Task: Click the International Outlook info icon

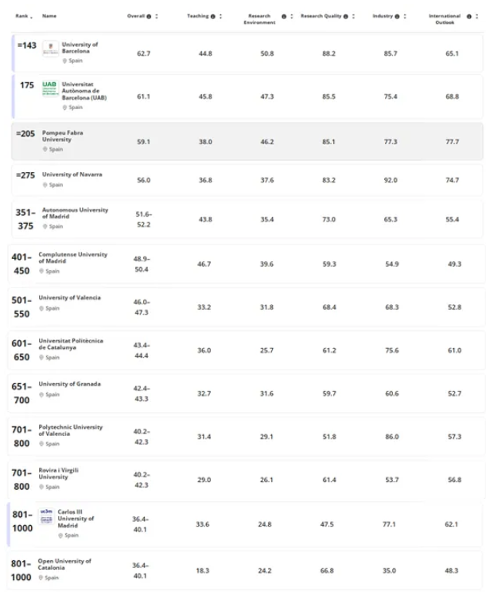Action: 469,16
